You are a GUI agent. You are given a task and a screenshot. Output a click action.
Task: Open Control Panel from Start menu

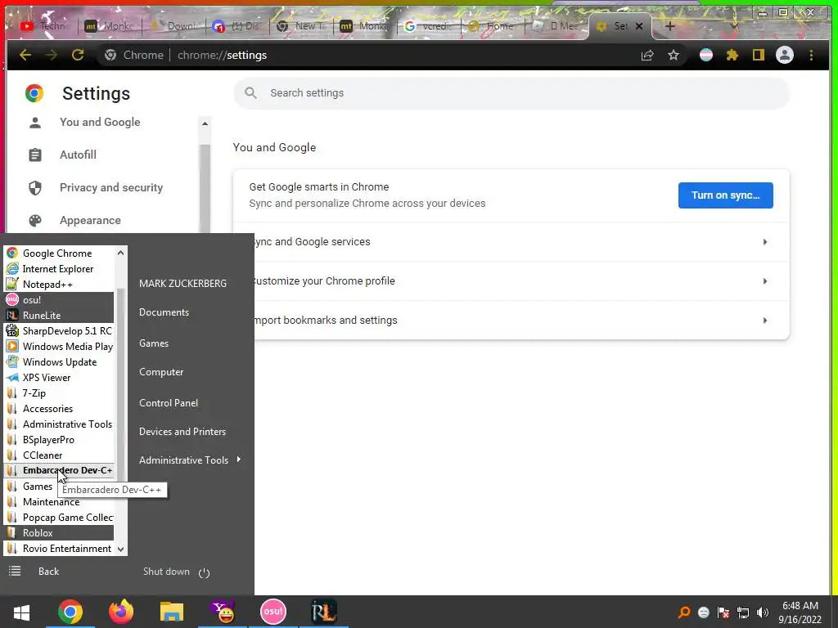[x=169, y=403]
